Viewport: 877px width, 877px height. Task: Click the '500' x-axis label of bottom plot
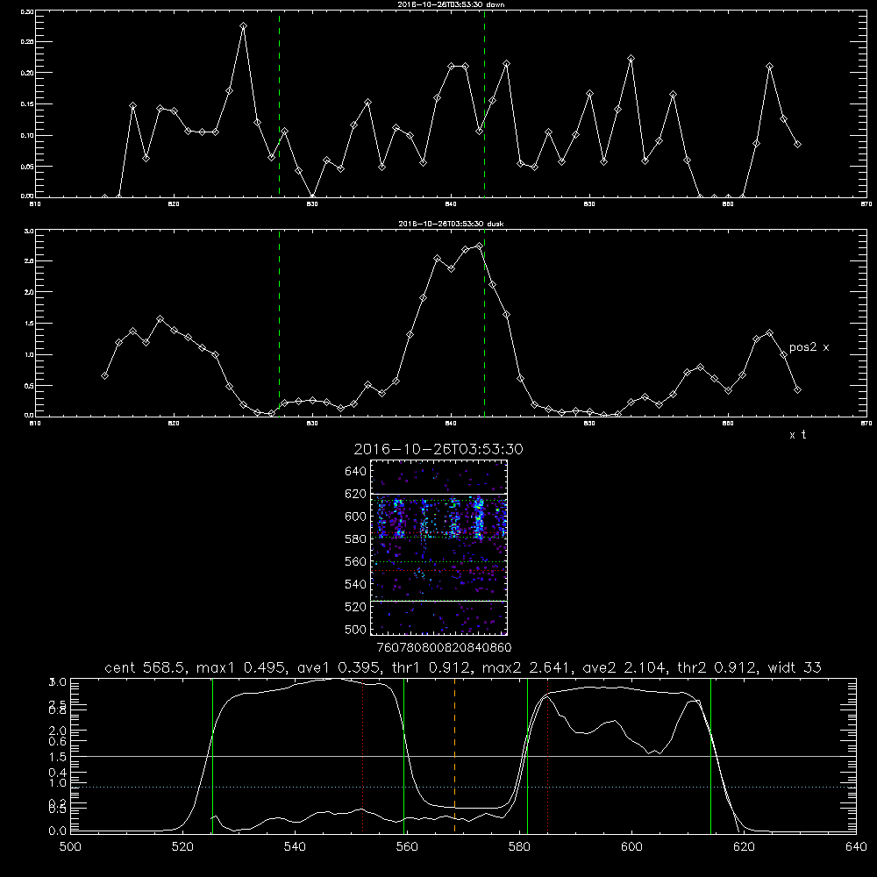click(x=70, y=847)
